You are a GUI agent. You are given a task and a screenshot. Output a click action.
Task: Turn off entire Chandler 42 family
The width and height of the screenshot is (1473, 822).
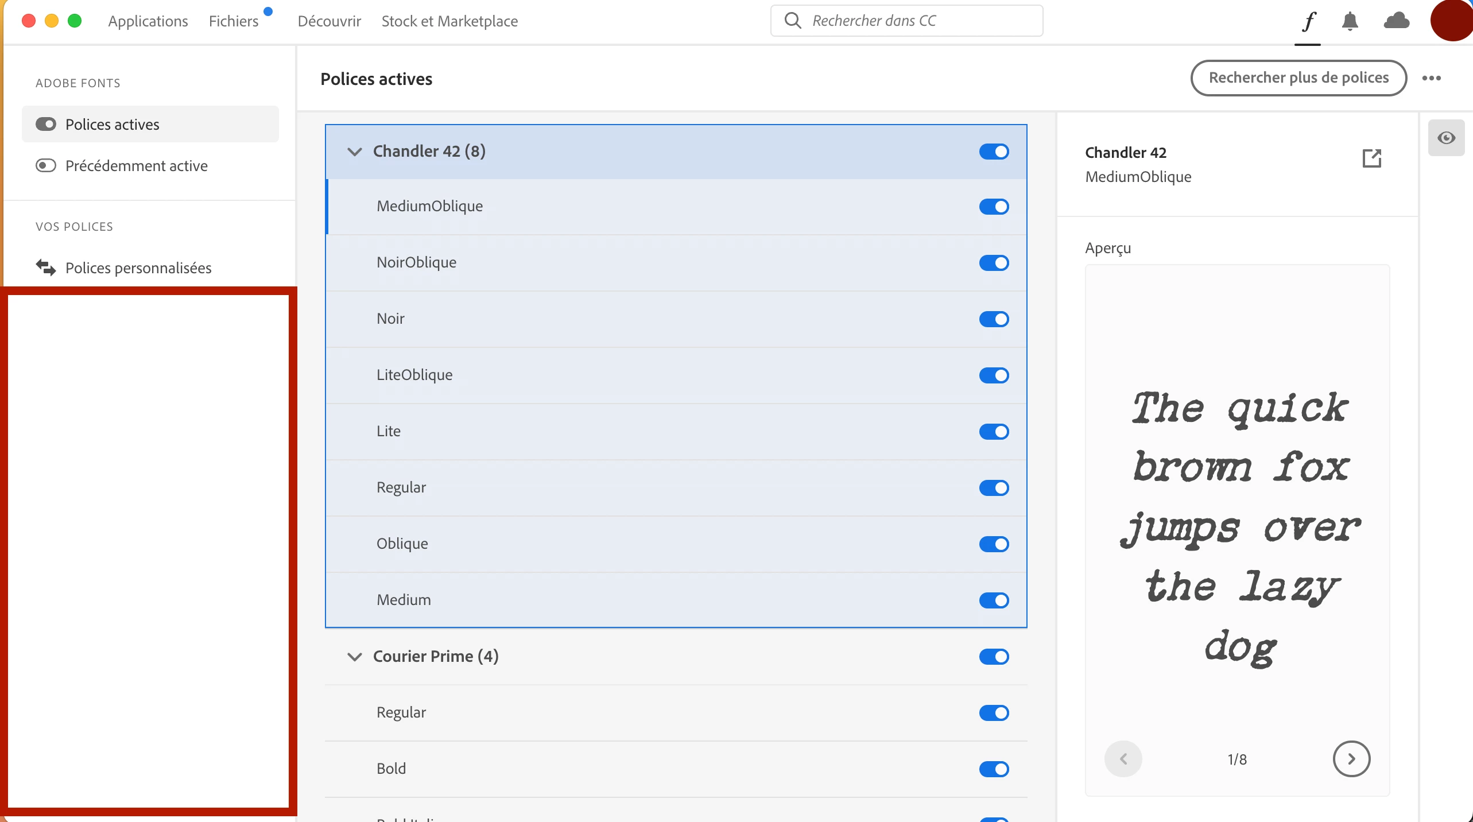coord(994,152)
